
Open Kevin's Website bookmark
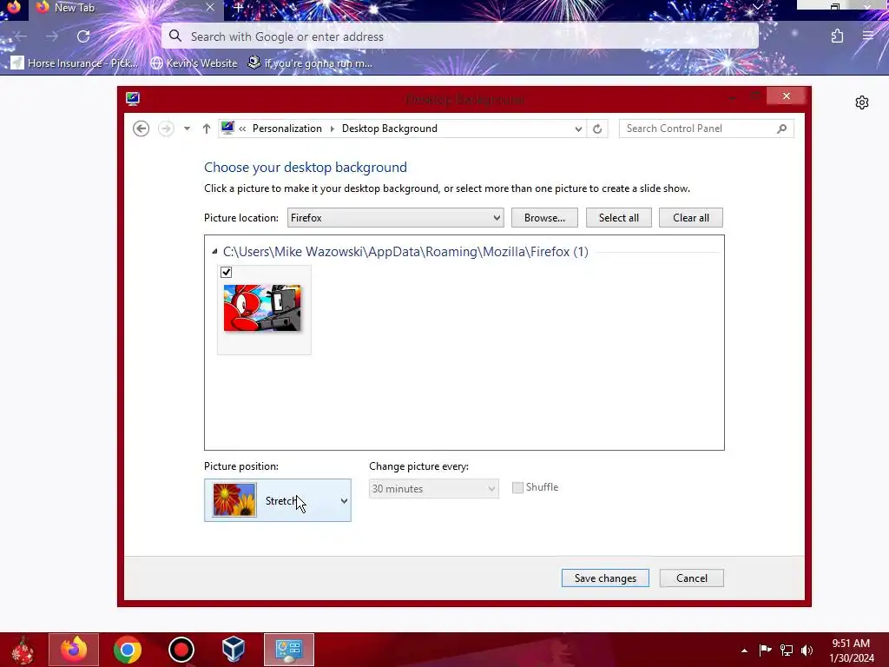tap(194, 63)
